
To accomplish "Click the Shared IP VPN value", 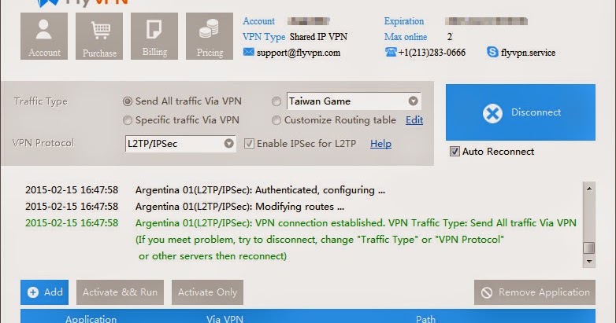I will [x=318, y=37].
